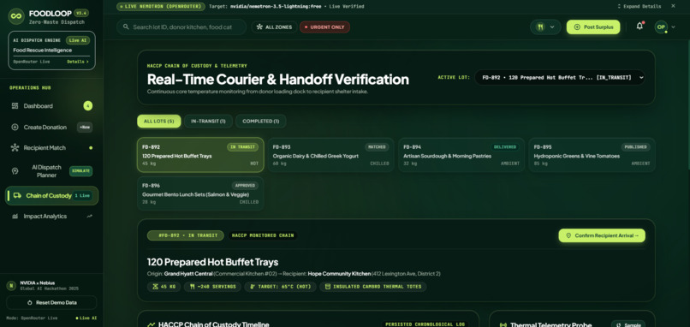
Task: Click the Chain of Custody truck icon
Action: 17,195
